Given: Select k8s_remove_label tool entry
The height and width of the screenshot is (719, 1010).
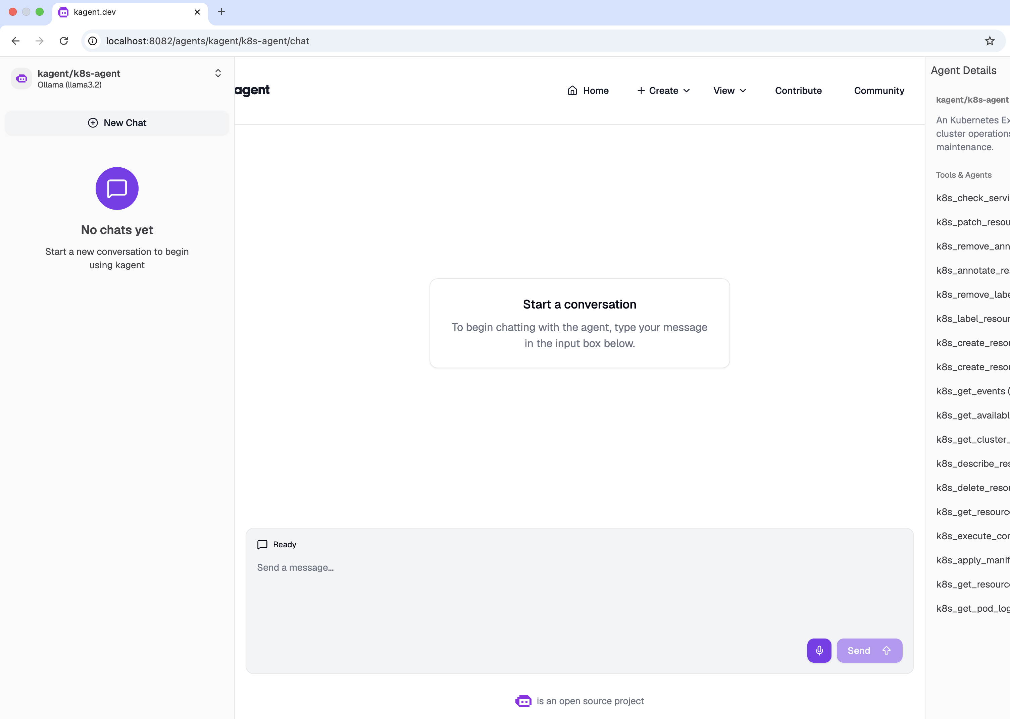Looking at the screenshot, I should (x=973, y=294).
